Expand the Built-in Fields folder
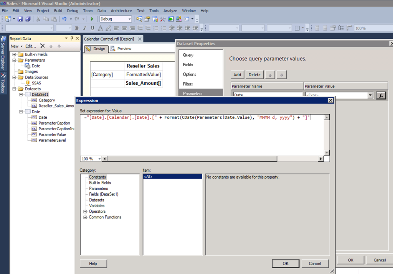This screenshot has width=393, height=274. pyautogui.click(x=15, y=54)
